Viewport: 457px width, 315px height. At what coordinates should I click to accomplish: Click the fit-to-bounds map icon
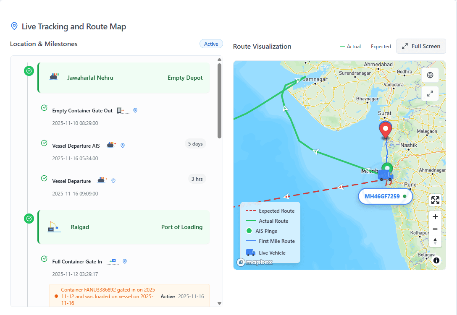click(435, 200)
